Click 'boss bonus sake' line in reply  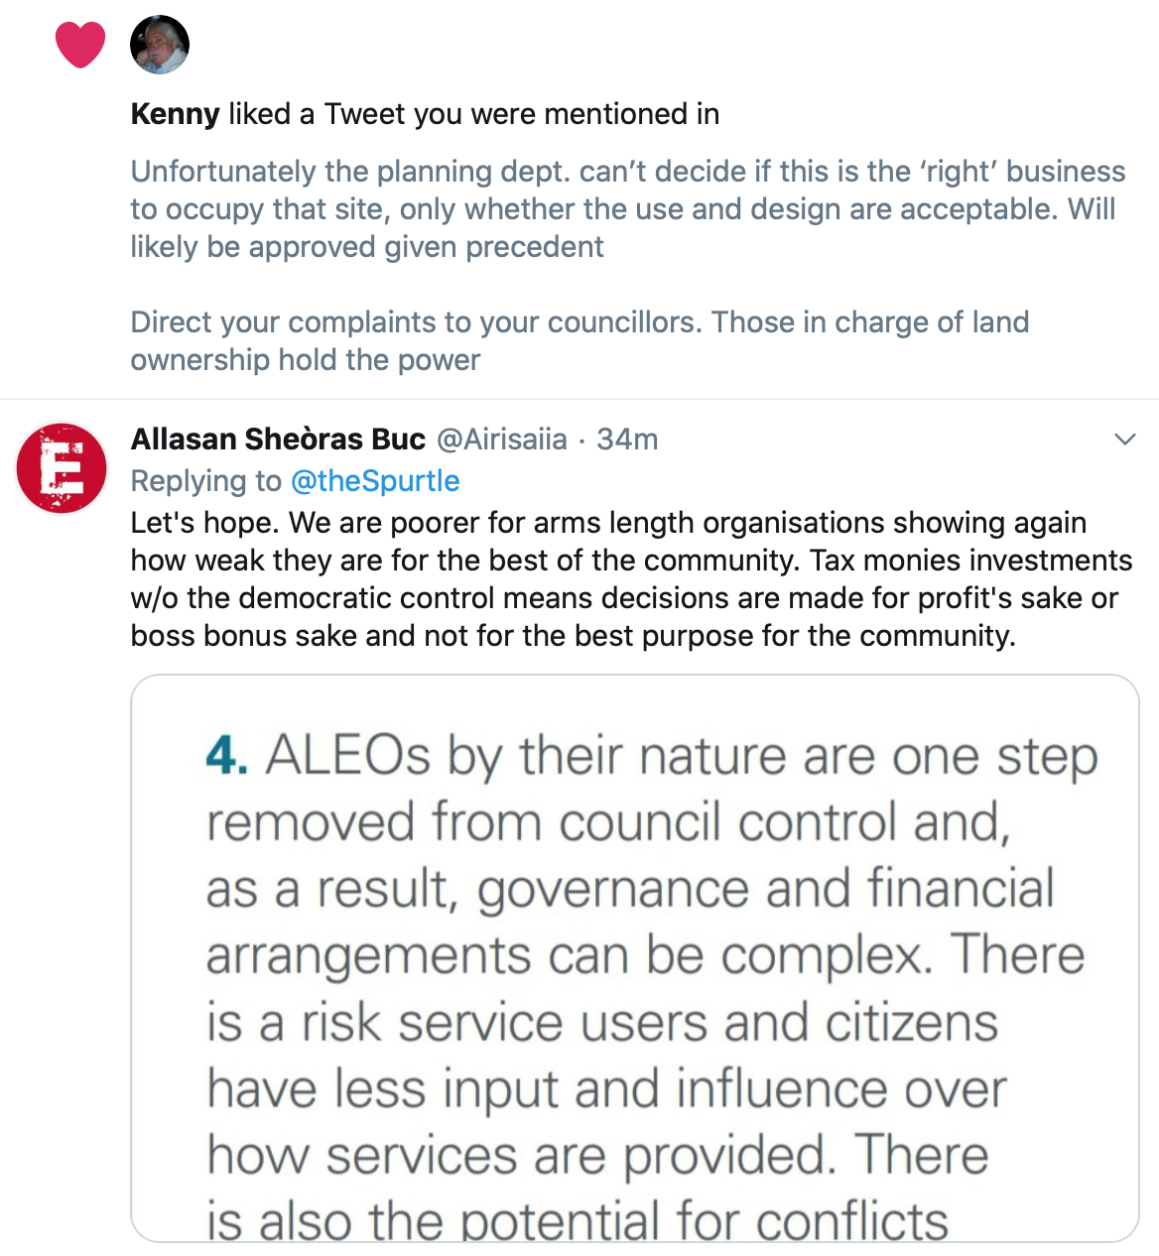point(574,636)
